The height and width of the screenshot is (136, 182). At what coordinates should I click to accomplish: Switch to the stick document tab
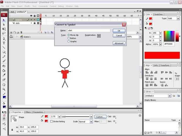12,12
